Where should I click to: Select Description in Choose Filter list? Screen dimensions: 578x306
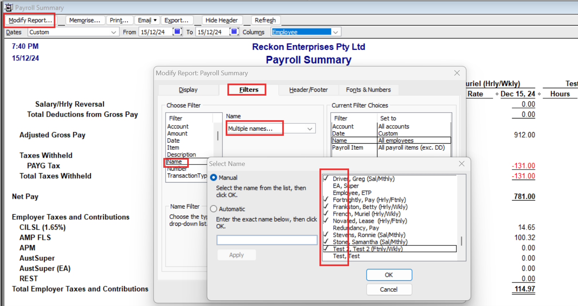click(181, 154)
